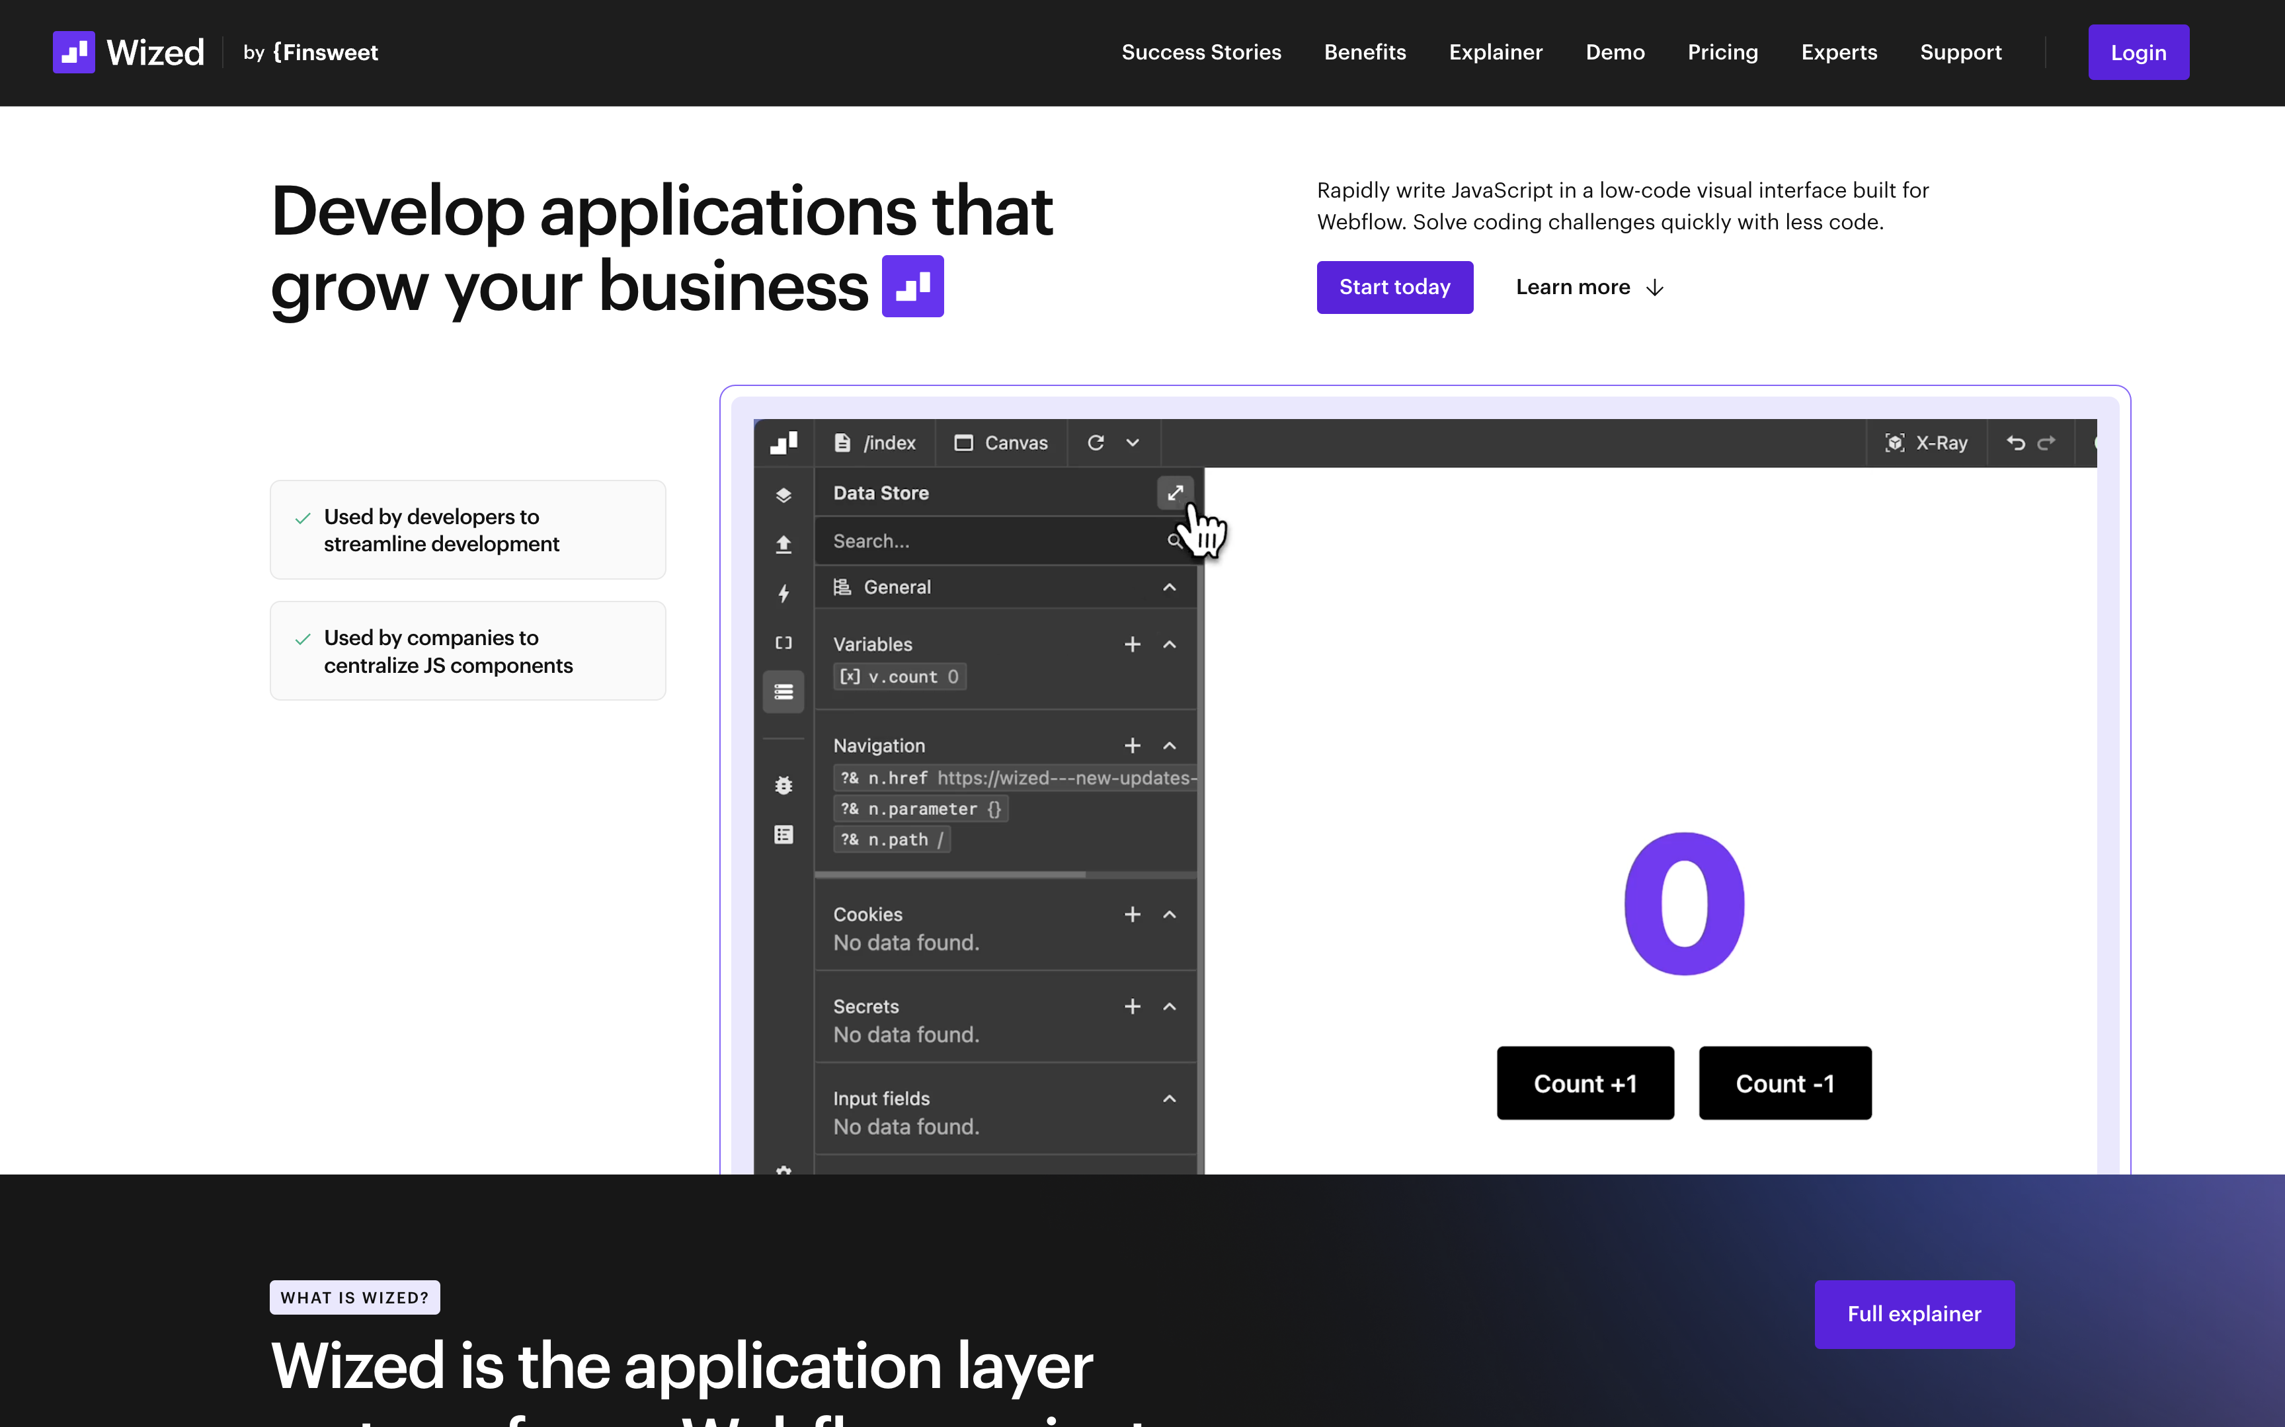
Task: Click 'Used by companies' feature card
Action: coord(468,651)
